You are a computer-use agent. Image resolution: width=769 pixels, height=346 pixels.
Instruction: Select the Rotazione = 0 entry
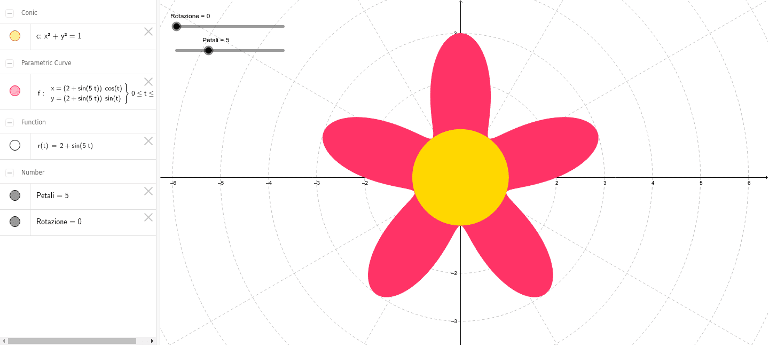tap(59, 222)
